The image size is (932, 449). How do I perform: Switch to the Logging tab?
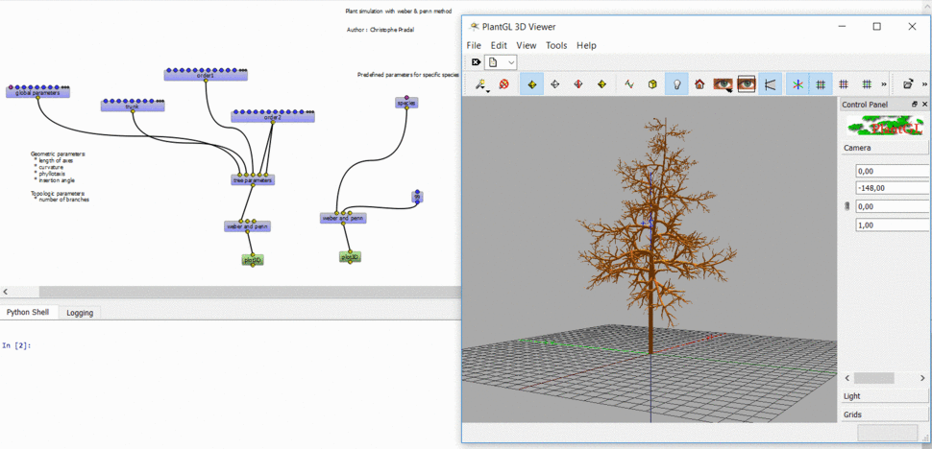click(80, 313)
